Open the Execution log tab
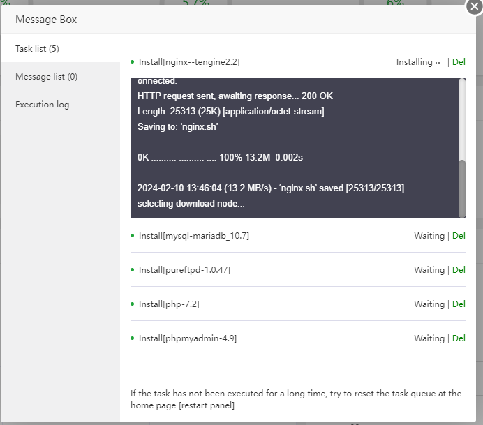483x425 pixels. coord(42,105)
